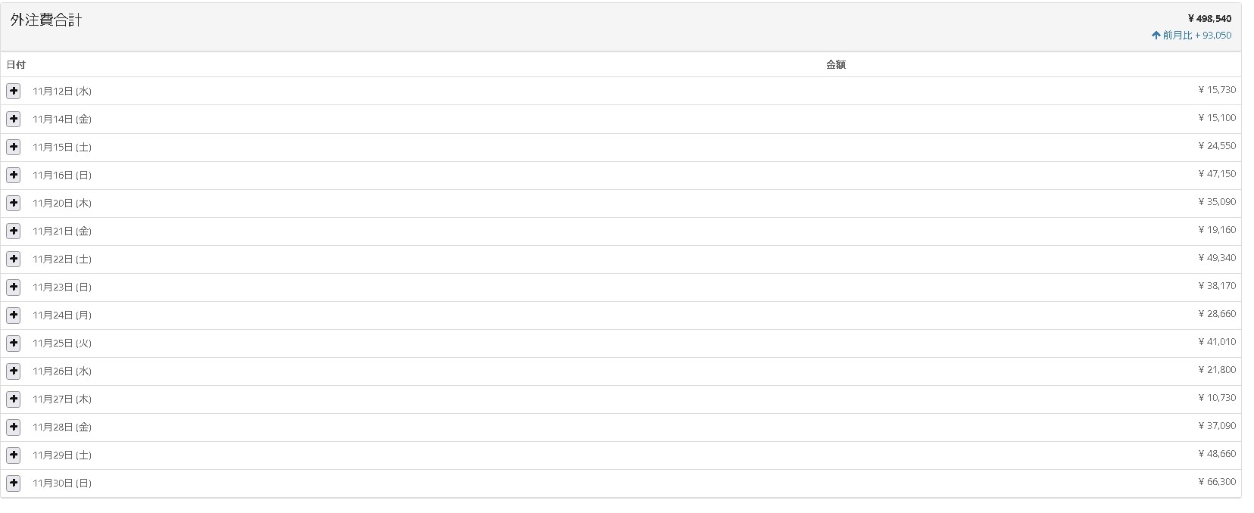Click the 外注費合計 panel title

pos(46,20)
